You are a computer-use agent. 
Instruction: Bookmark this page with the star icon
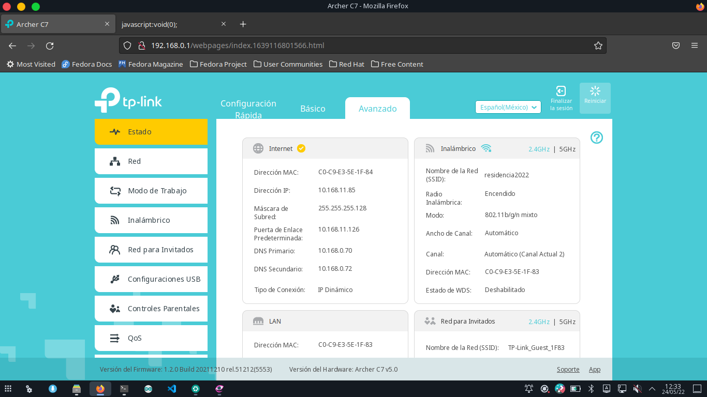598,45
